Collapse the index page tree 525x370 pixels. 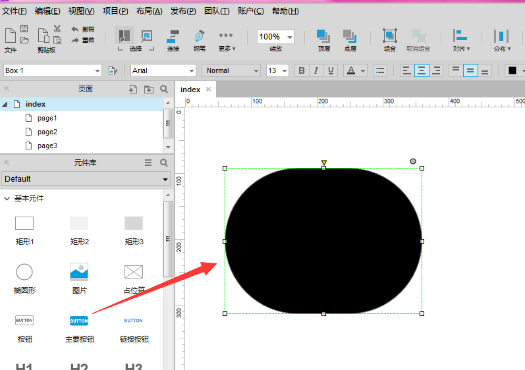click(x=5, y=105)
